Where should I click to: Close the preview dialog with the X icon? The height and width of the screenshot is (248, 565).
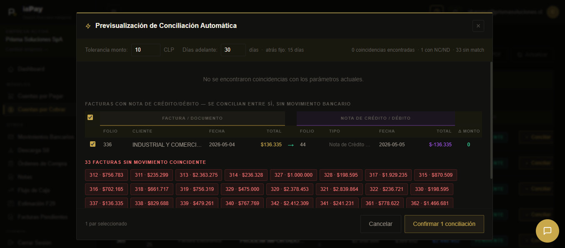478,26
